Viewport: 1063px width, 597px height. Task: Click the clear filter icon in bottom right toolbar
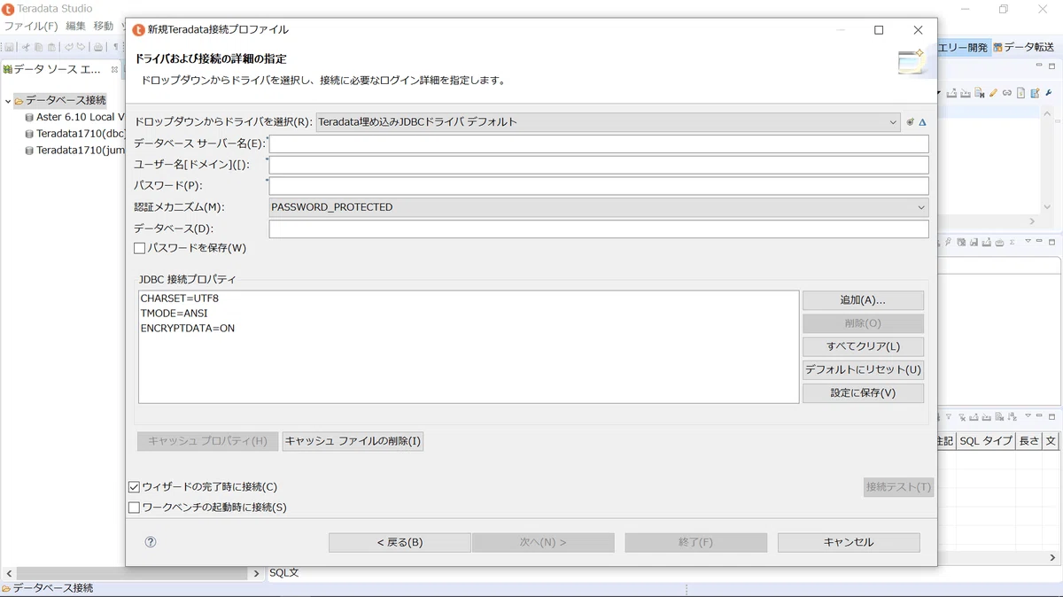pyautogui.click(x=962, y=417)
